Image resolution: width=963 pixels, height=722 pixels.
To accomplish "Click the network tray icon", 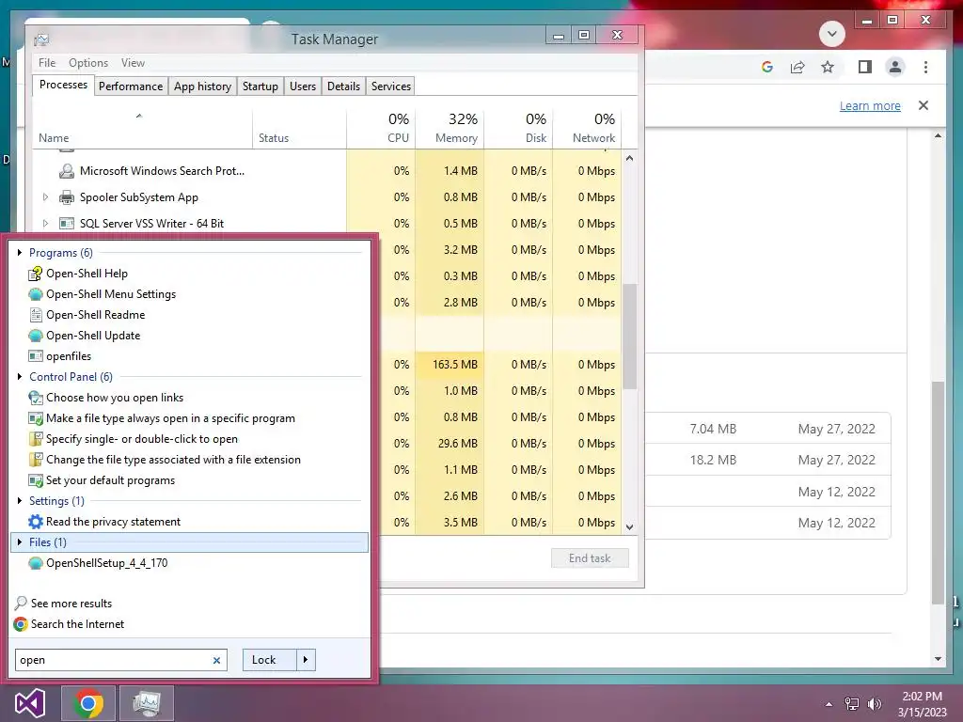I will (852, 704).
